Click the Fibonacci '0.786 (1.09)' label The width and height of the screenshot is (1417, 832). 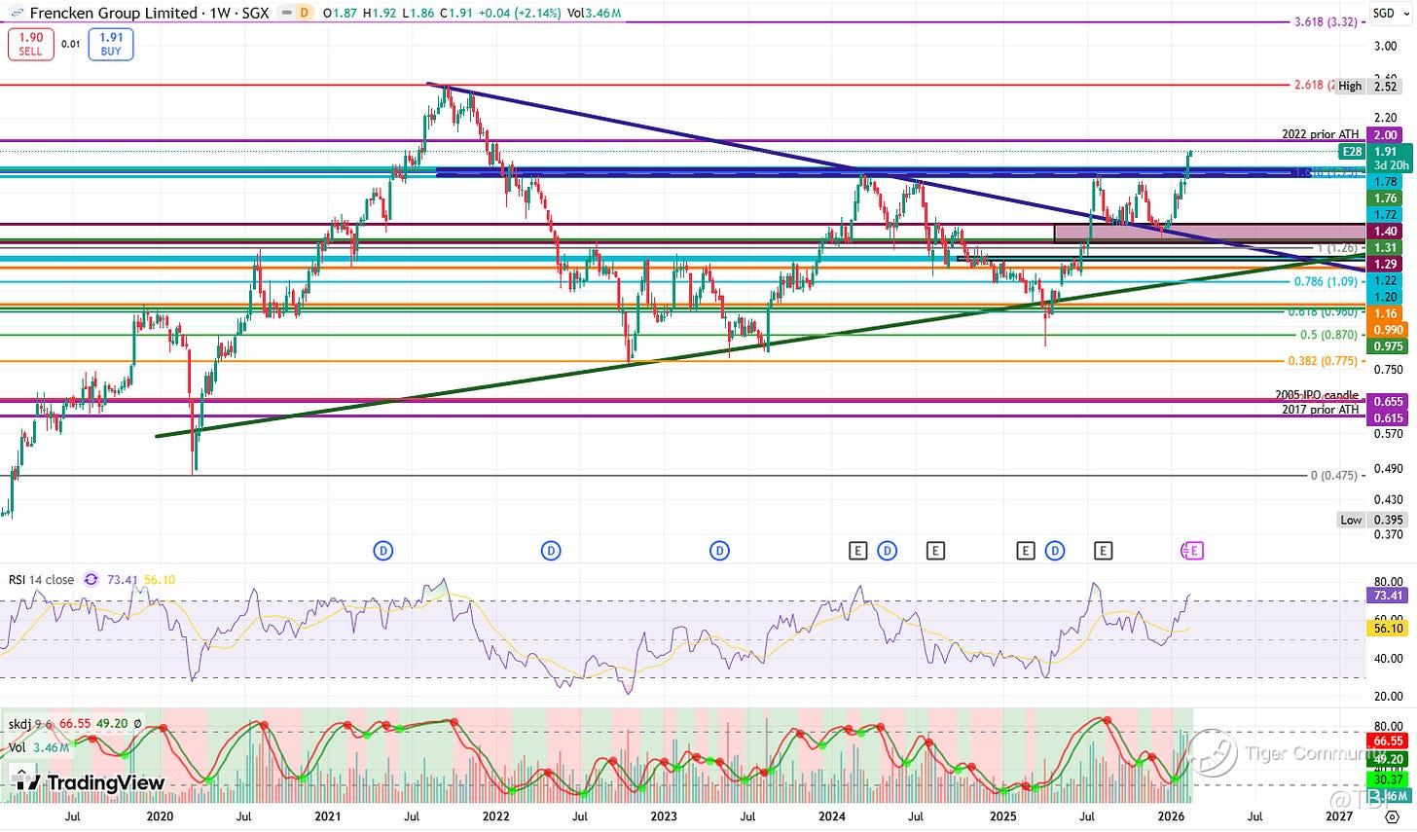pyautogui.click(x=1326, y=281)
